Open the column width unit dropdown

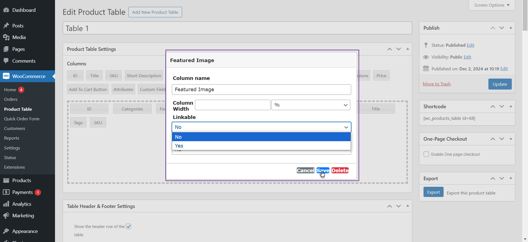point(310,105)
